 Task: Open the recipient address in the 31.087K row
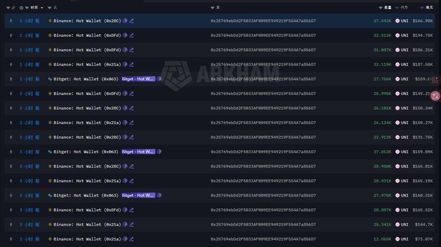coord(263,50)
